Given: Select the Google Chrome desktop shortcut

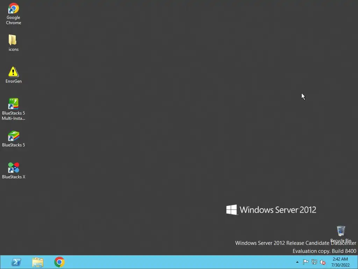Looking at the screenshot, I should point(14,14).
